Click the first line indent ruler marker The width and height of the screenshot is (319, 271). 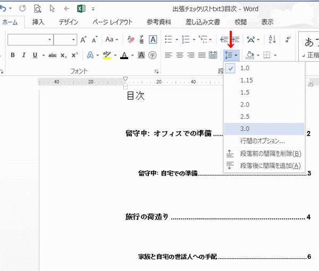coord(125,79)
